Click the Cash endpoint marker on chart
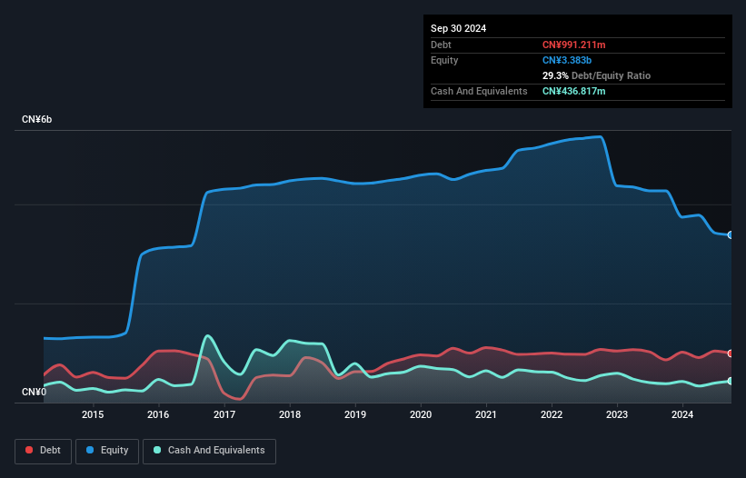The height and width of the screenshot is (478, 746). click(731, 381)
